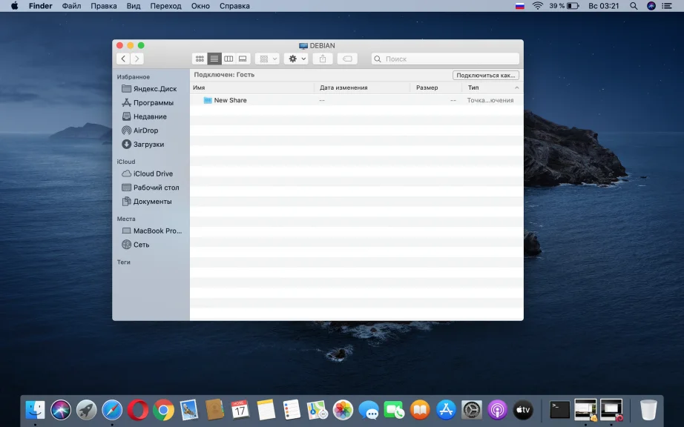
Task: Switch to column view in Finder toolbar
Action: pos(228,59)
